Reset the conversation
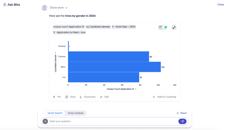Viewport: 228px width, 130px height. (x=182, y=113)
